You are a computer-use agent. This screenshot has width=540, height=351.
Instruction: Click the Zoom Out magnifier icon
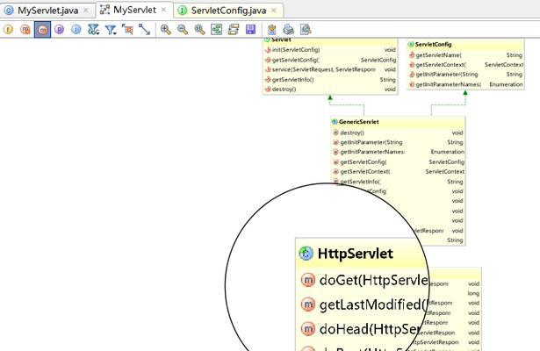pos(183,30)
